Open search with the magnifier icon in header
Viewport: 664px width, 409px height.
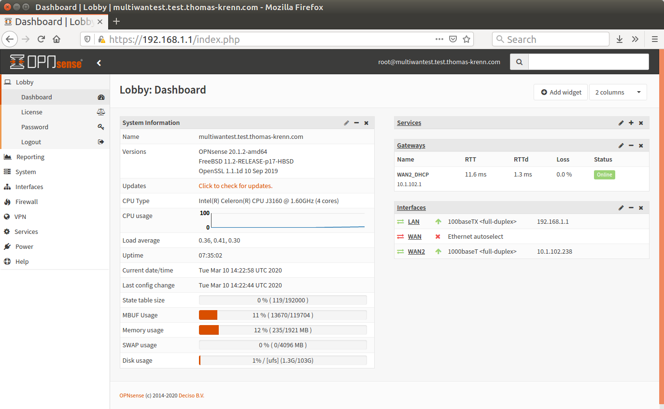coord(519,62)
